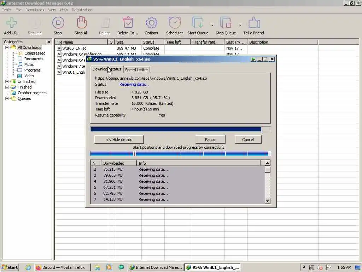Click the Add URL toolbar icon

[x=11, y=23]
